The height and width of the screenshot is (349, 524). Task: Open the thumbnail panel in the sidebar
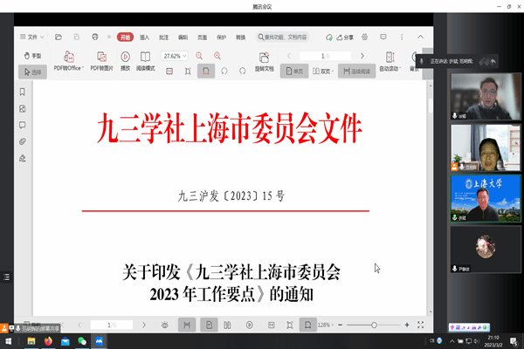pos(22,109)
